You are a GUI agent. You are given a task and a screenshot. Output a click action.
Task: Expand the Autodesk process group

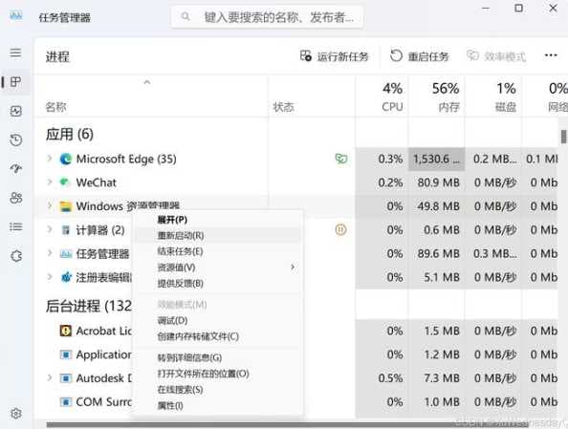50,377
